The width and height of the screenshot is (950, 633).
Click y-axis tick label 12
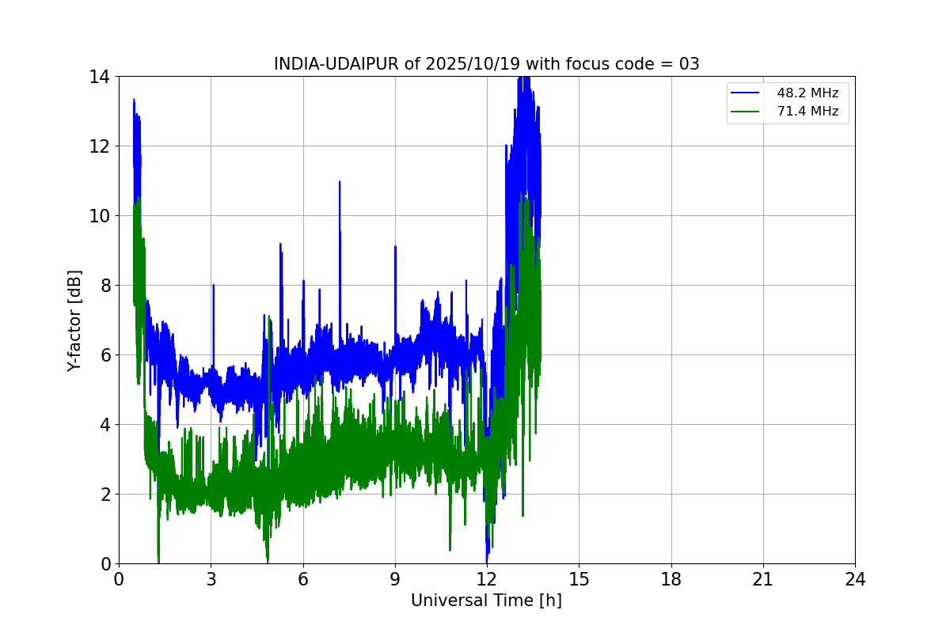pyautogui.click(x=101, y=146)
